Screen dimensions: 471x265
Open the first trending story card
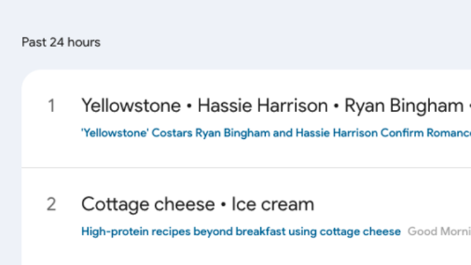click(246, 118)
